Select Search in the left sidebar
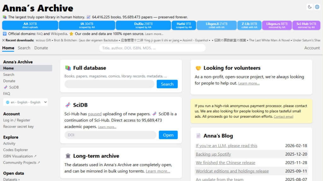Image resolution: width=323 pixels, height=181 pixels. coord(9,74)
